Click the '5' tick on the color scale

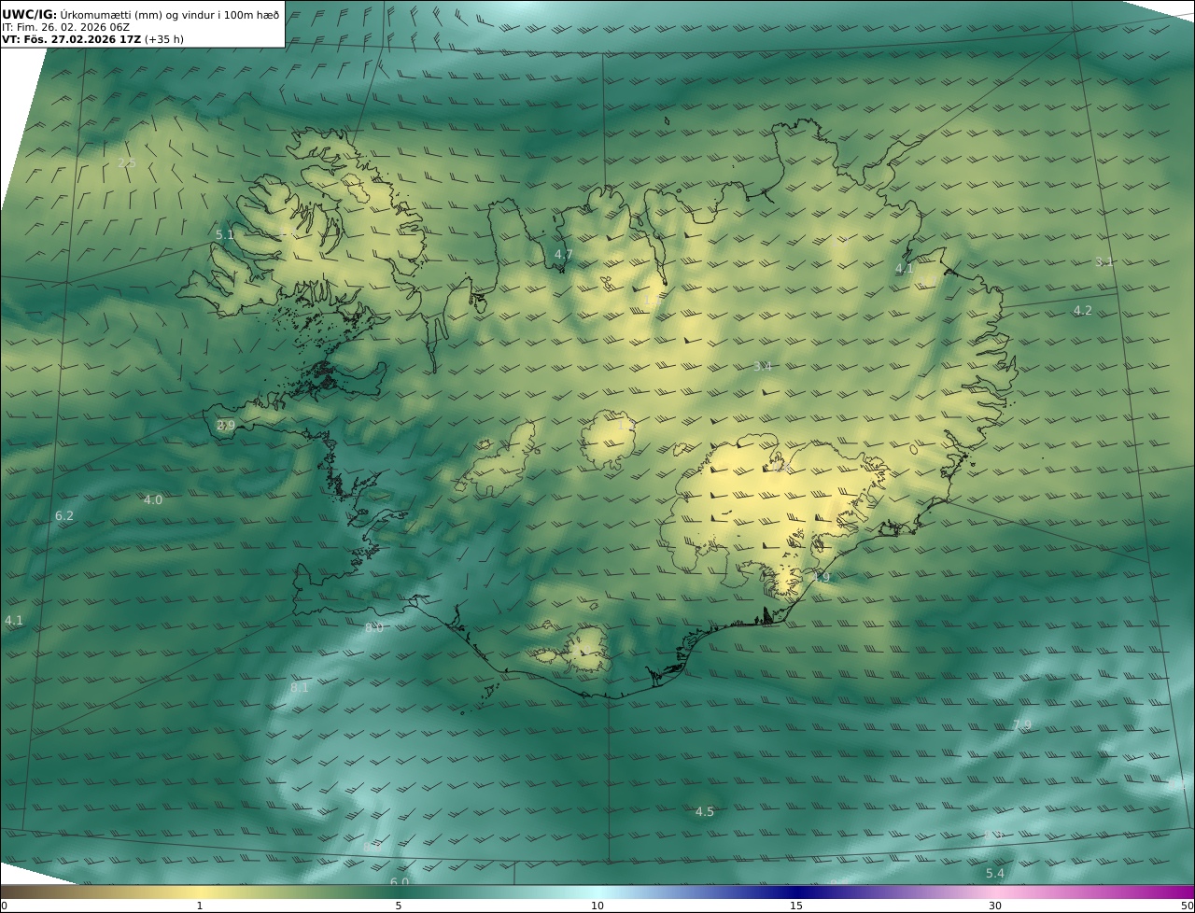(399, 906)
